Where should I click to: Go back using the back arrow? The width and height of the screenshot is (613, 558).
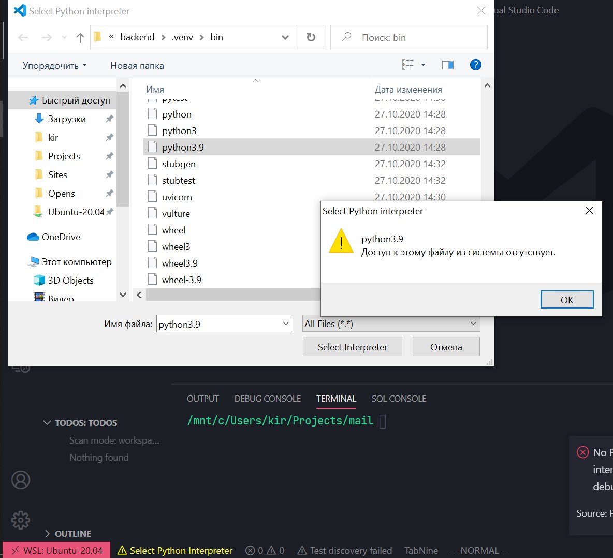point(23,37)
